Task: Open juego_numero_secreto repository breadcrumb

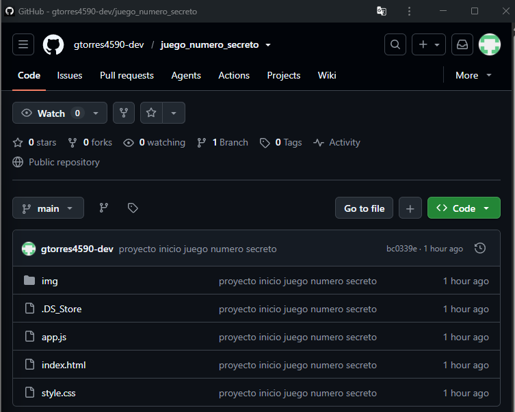Action: pyautogui.click(x=209, y=44)
